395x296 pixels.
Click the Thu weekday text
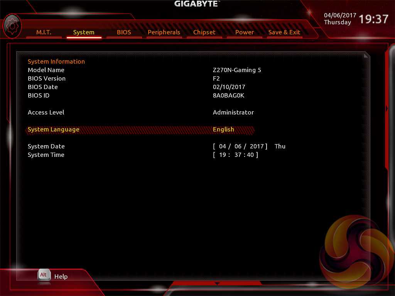(x=280, y=146)
